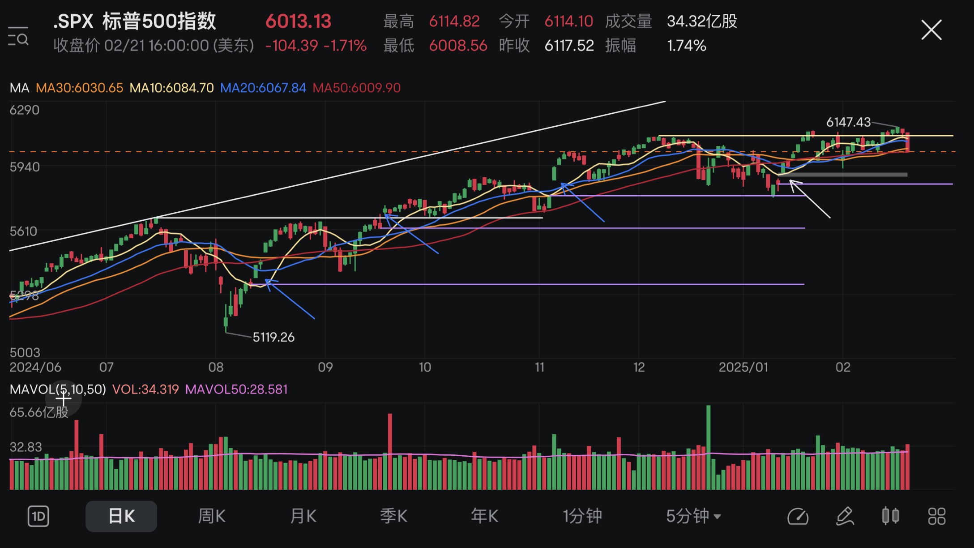Tap the 65.66亿股 volume axis label
Image resolution: width=974 pixels, height=548 pixels.
(39, 412)
